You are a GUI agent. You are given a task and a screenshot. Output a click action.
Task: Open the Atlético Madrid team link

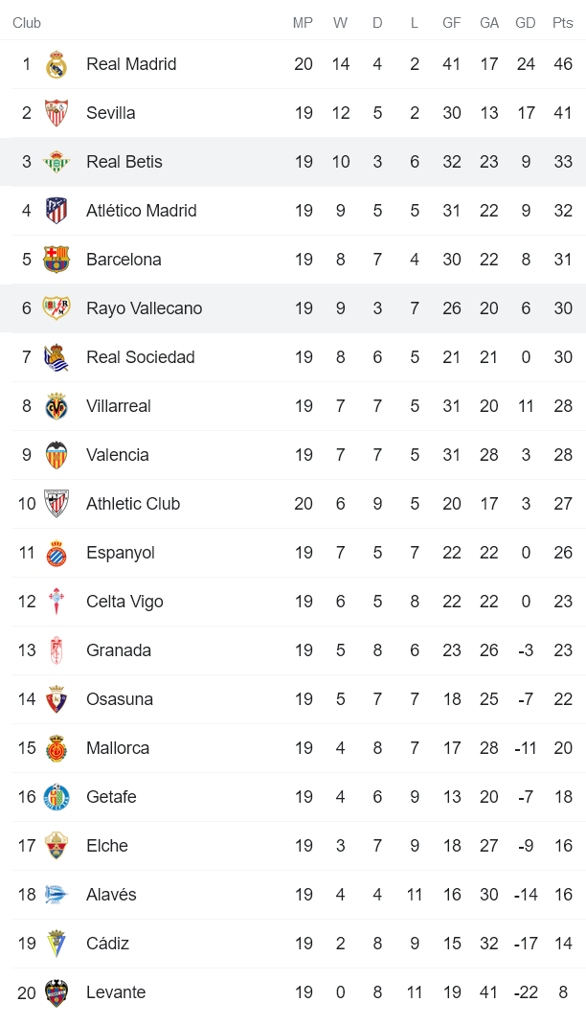click(141, 211)
